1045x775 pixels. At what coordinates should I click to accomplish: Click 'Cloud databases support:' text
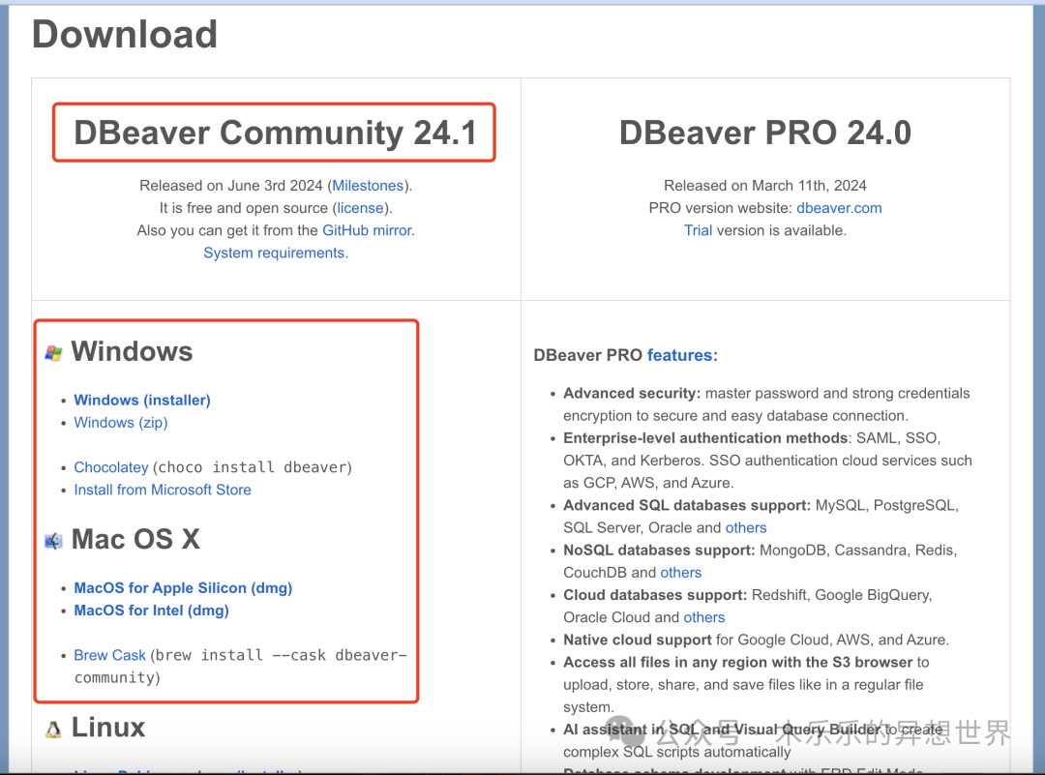click(654, 594)
